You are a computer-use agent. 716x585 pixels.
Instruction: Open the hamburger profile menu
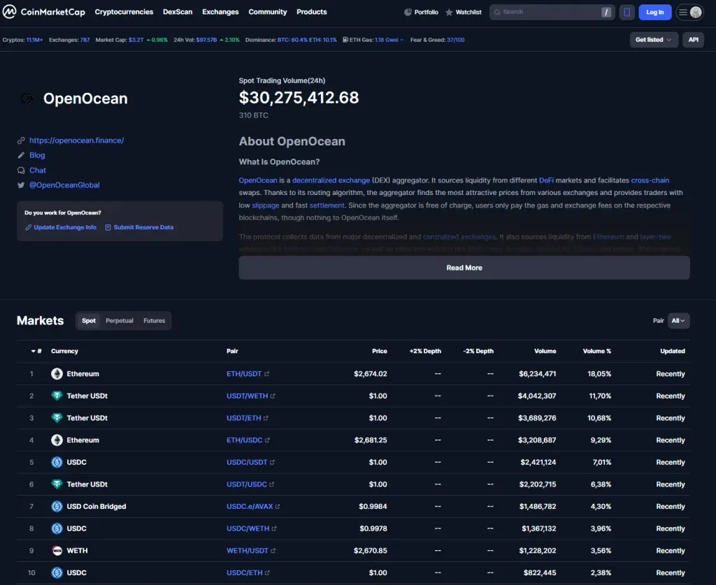coord(689,13)
